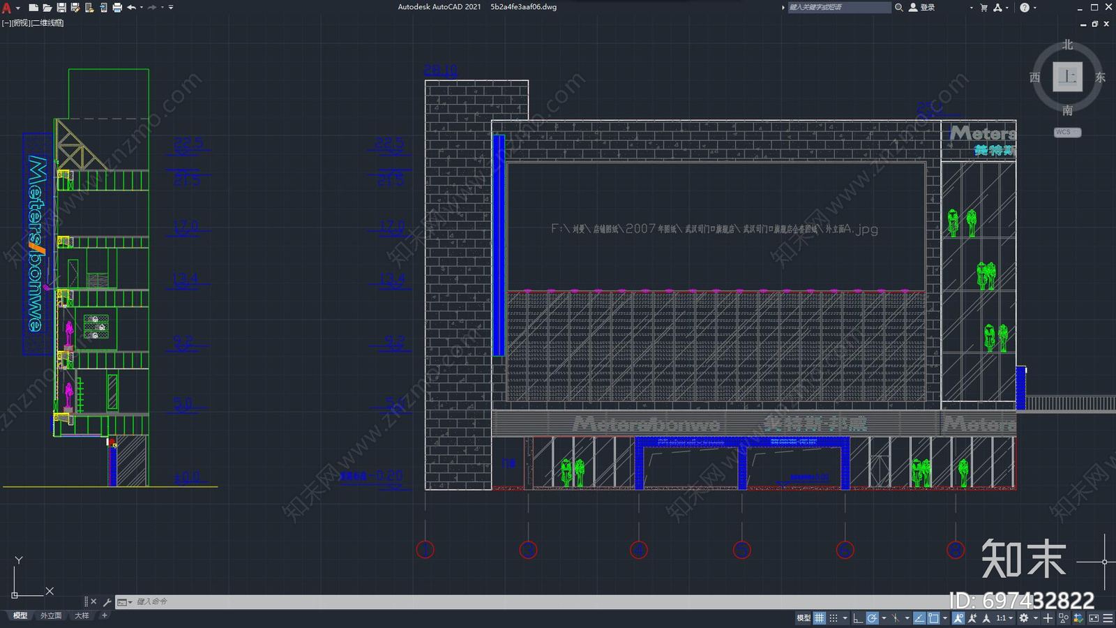1116x628 pixels.
Task: Toggle 2D object snap square icon
Action: [x=933, y=618]
